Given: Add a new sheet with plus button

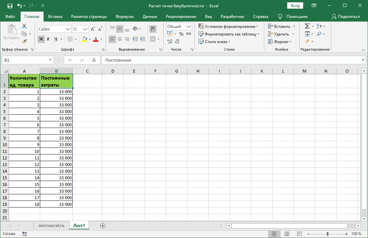Looking at the screenshot, I should (x=103, y=226).
